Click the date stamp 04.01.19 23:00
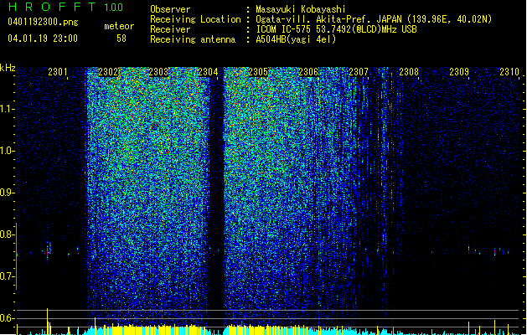The width and height of the screenshot is (527, 335). pos(43,39)
